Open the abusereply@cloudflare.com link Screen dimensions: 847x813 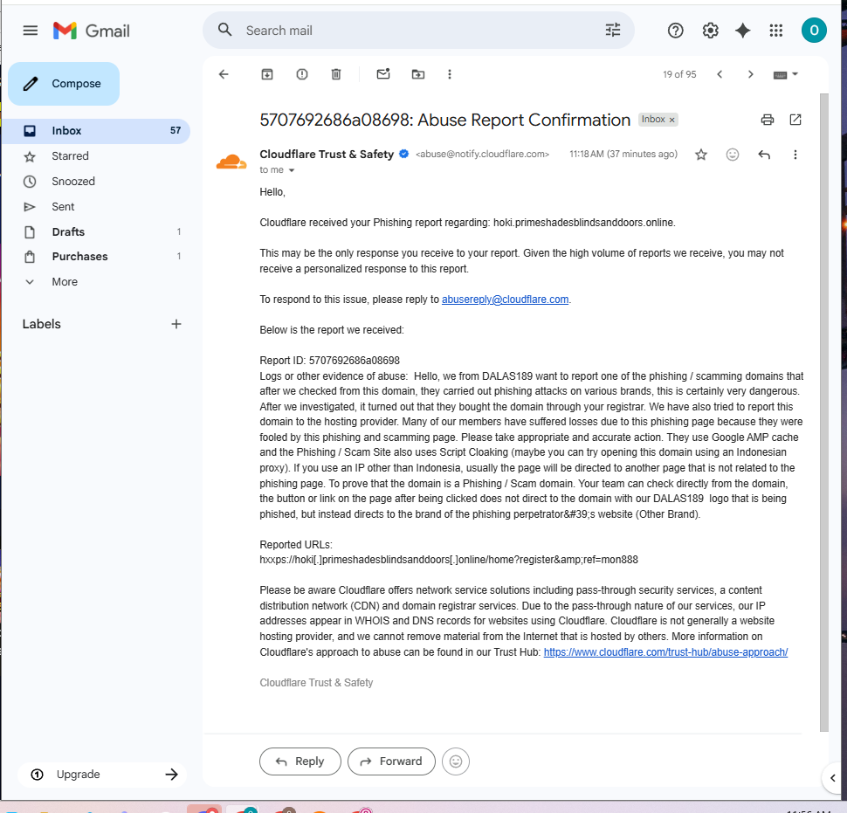pos(505,300)
